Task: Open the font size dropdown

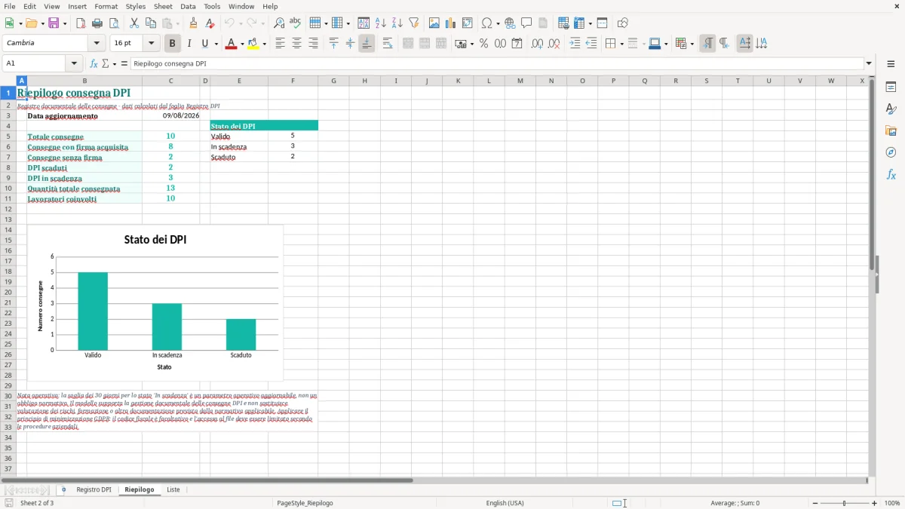Action: pyautogui.click(x=151, y=44)
